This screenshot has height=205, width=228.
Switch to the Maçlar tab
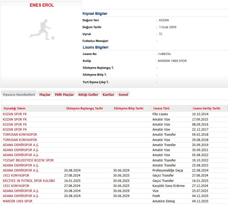coord(45,94)
